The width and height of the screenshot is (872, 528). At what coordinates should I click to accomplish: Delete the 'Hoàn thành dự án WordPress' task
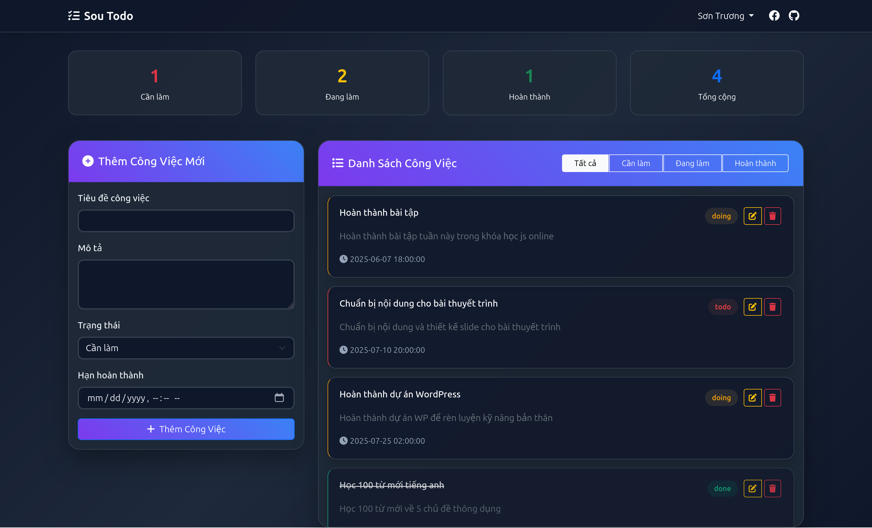(772, 398)
